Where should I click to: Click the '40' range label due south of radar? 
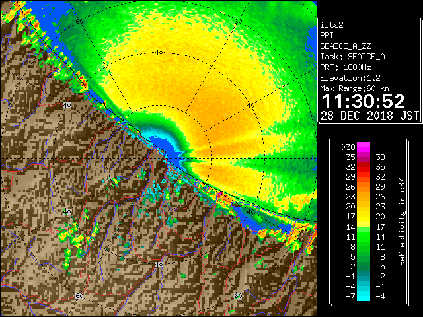pyautogui.click(x=159, y=264)
